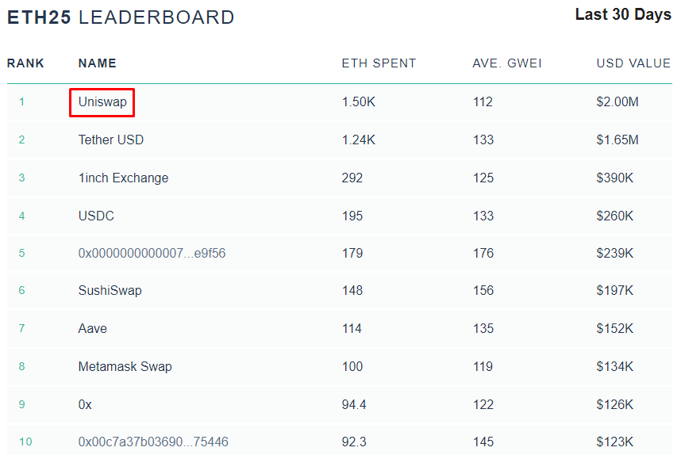
Task: Open the 0x protocol entry
Action: (85, 404)
